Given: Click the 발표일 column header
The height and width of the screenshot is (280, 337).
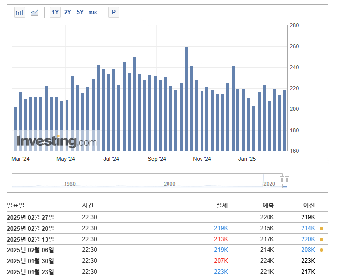Looking at the screenshot, I should pos(16,205).
